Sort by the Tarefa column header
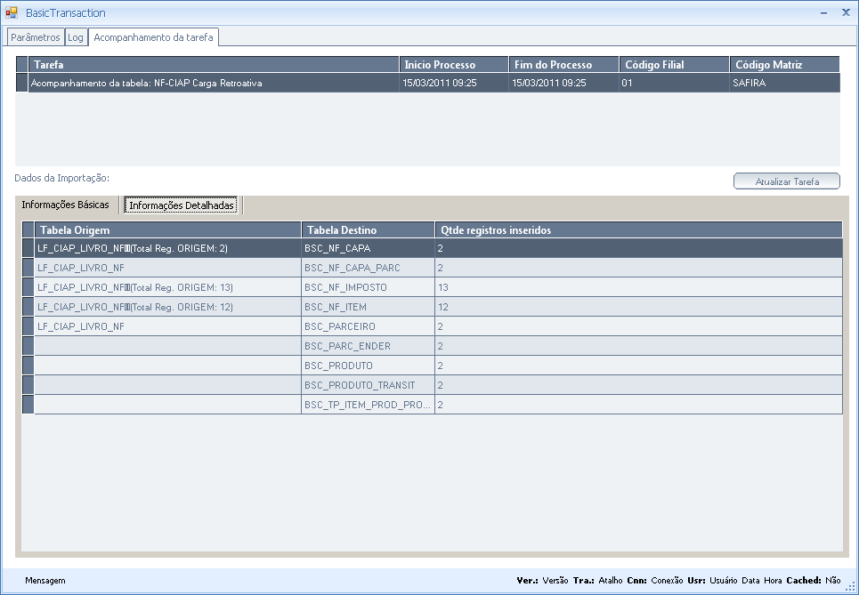Viewport: 859px width, 595px height. point(214,65)
